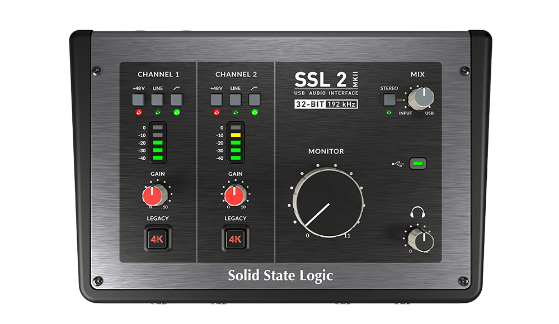Enable Channel 2 Legacy 4K button
The height and width of the screenshot is (324, 559).
click(x=235, y=239)
